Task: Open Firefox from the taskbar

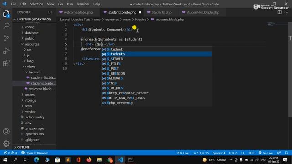Action: [89, 160]
